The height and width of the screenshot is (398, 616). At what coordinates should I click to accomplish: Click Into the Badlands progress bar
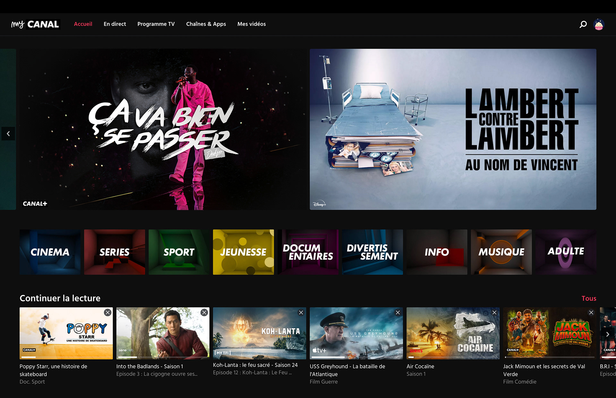point(163,357)
